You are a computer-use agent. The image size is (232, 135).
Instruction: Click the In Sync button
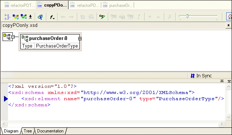click(201, 76)
